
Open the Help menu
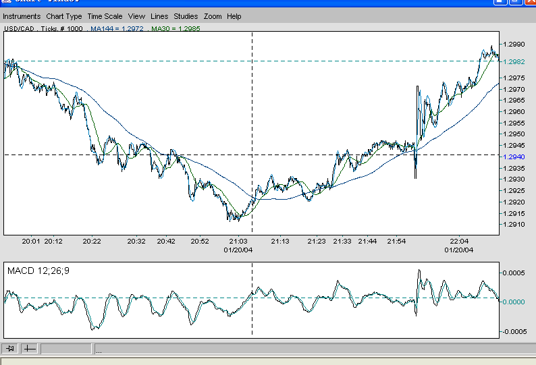(234, 16)
